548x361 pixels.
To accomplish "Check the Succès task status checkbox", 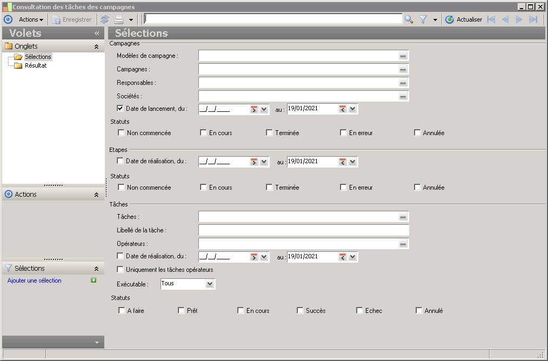I will pyautogui.click(x=300, y=311).
